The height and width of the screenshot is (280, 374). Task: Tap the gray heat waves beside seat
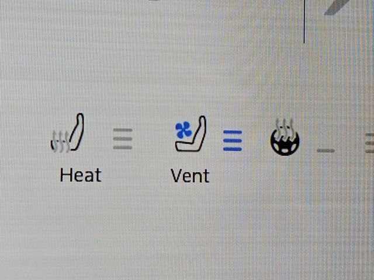point(60,142)
